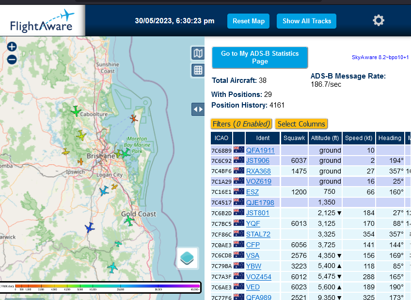This screenshot has height=300, width=411.
Task: Open SkyAware 8.2 version link
Action: [380, 57]
